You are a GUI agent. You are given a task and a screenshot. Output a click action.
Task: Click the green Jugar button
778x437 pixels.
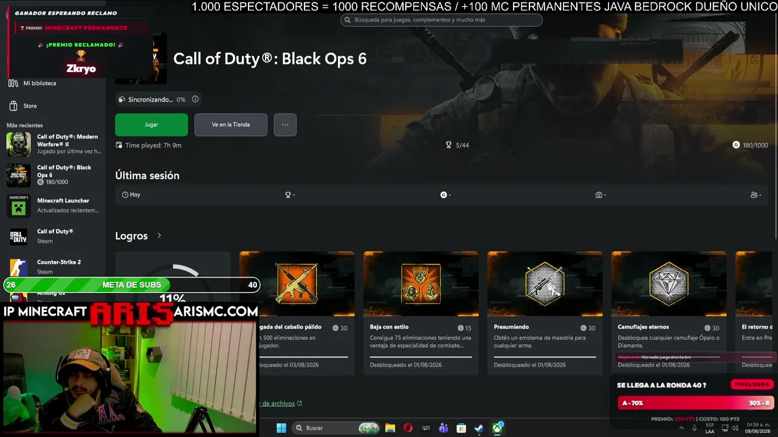click(x=151, y=124)
